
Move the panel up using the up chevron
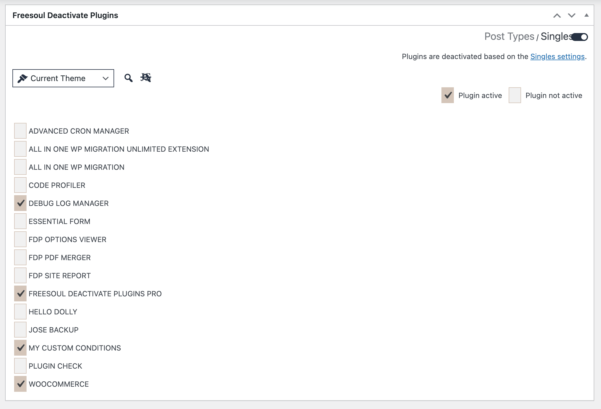pos(558,16)
